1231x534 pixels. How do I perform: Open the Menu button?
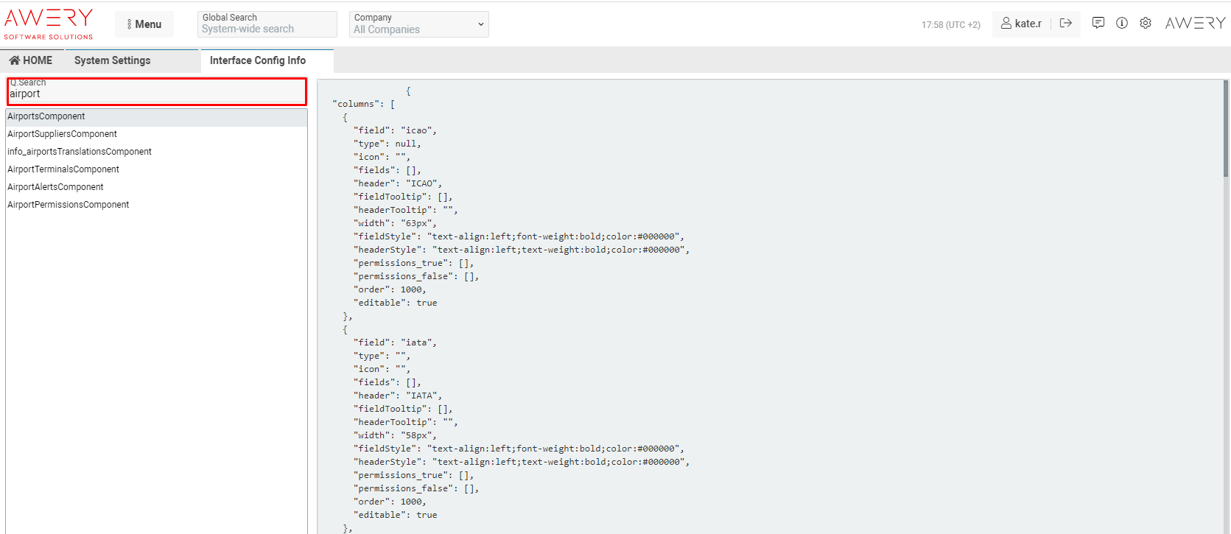pyautogui.click(x=144, y=24)
